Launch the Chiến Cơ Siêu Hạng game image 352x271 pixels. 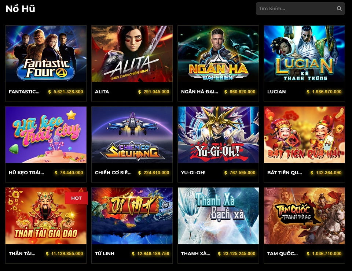(132, 135)
